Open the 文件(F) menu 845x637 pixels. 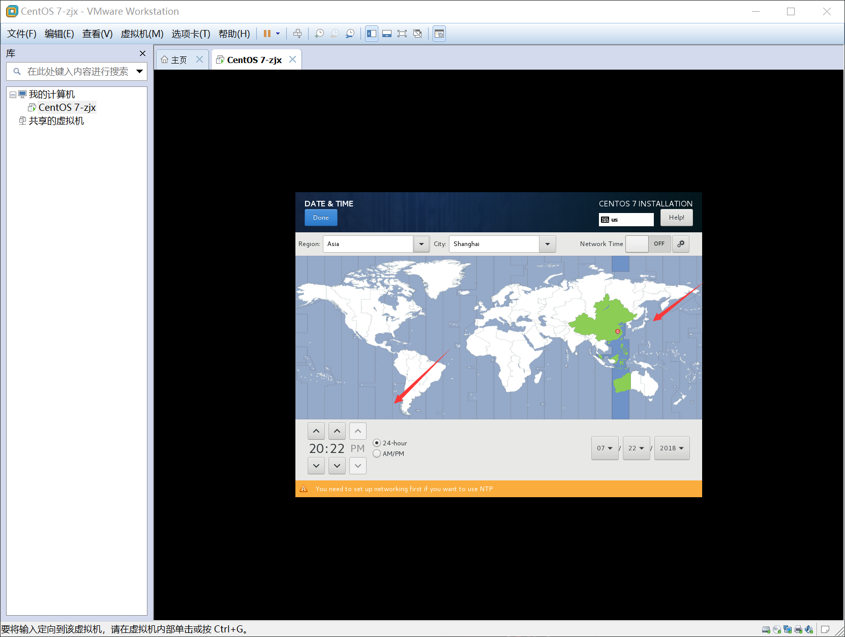point(22,34)
